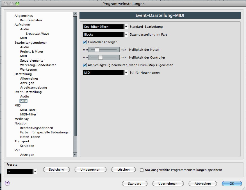This screenshot has height=190, width=246.
Task: Select Anzeigen under VST
Action: pos(27,155)
